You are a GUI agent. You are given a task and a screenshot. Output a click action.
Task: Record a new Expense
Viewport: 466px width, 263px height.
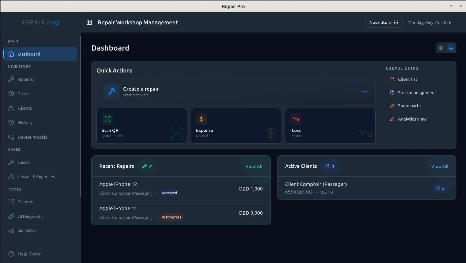[236, 126]
